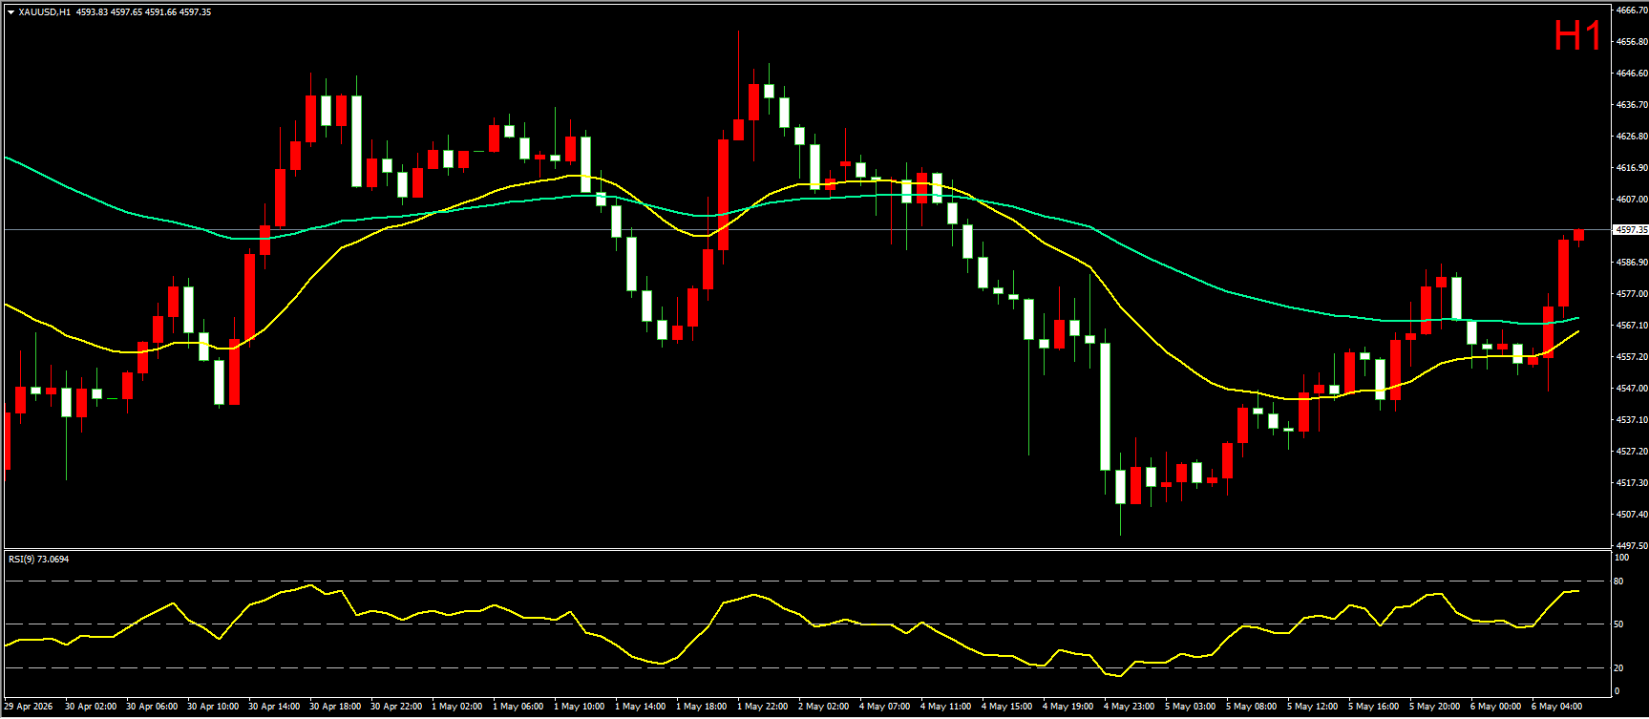Click the 30 Apr 18:00 time label
This screenshot has height=719, width=1649.
click(x=335, y=707)
